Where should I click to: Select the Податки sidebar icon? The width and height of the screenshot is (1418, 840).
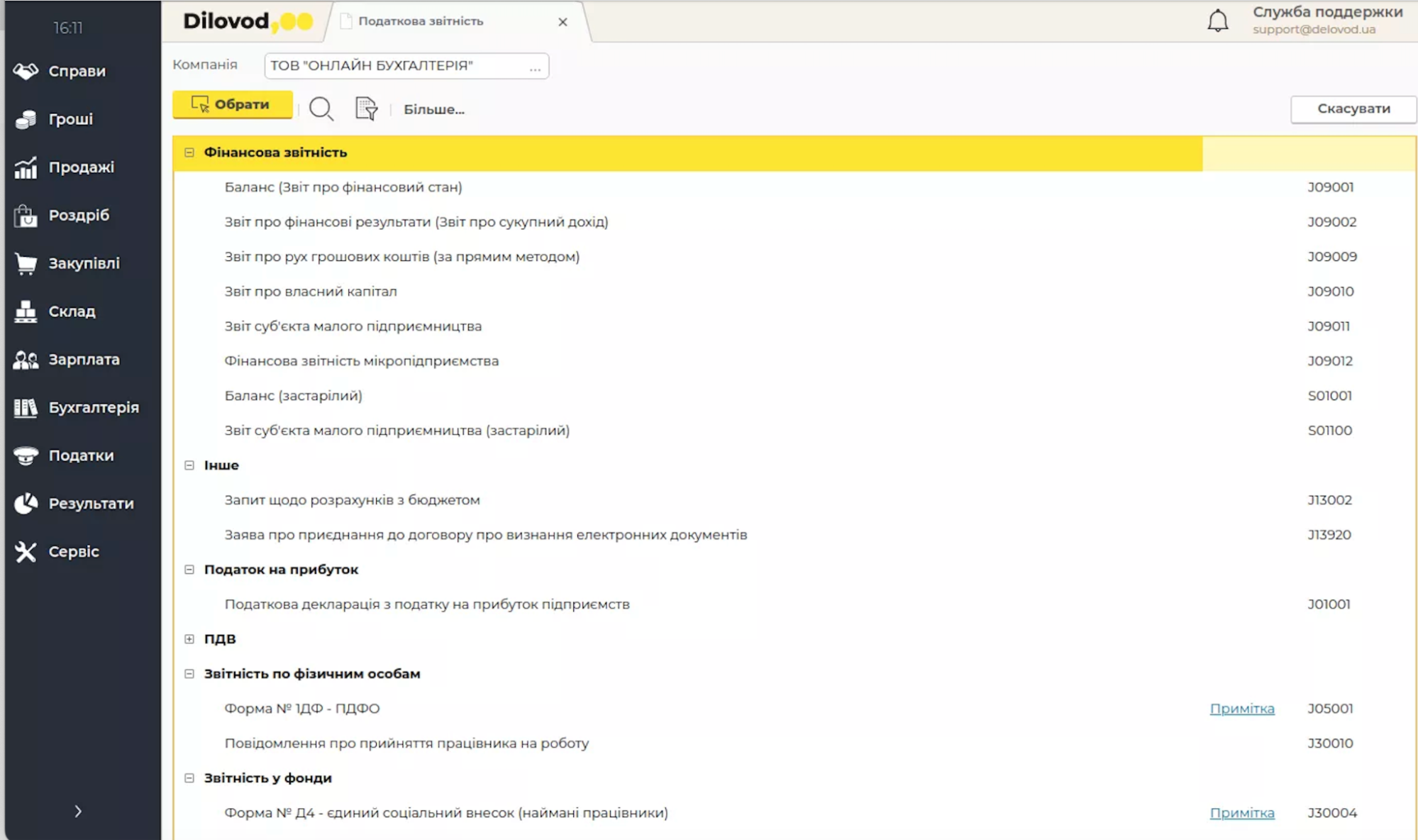pos(80,455)
